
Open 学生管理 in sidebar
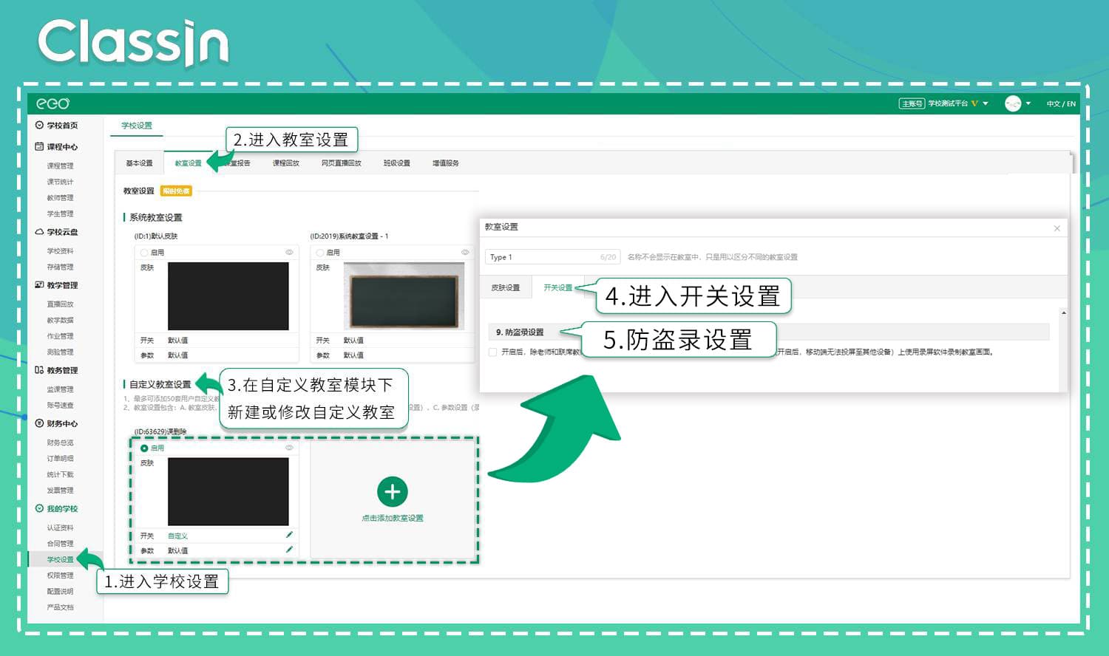click(x=60, y=214)
